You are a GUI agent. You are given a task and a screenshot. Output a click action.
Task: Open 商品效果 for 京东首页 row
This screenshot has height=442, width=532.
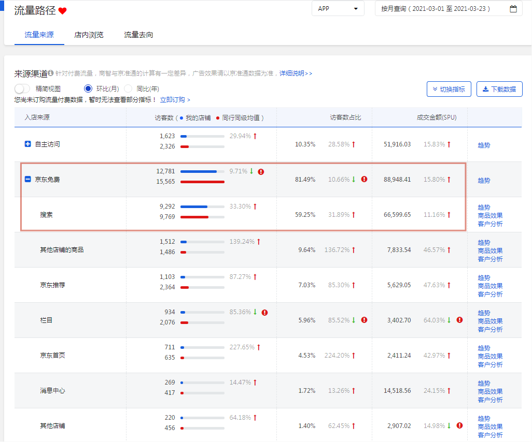(x=490, y=356)
